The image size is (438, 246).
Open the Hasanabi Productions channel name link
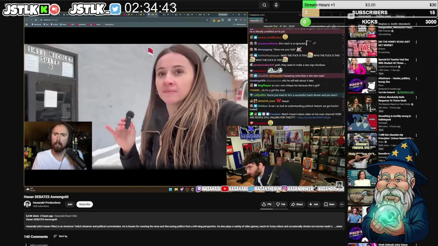[x=47, y=203]
